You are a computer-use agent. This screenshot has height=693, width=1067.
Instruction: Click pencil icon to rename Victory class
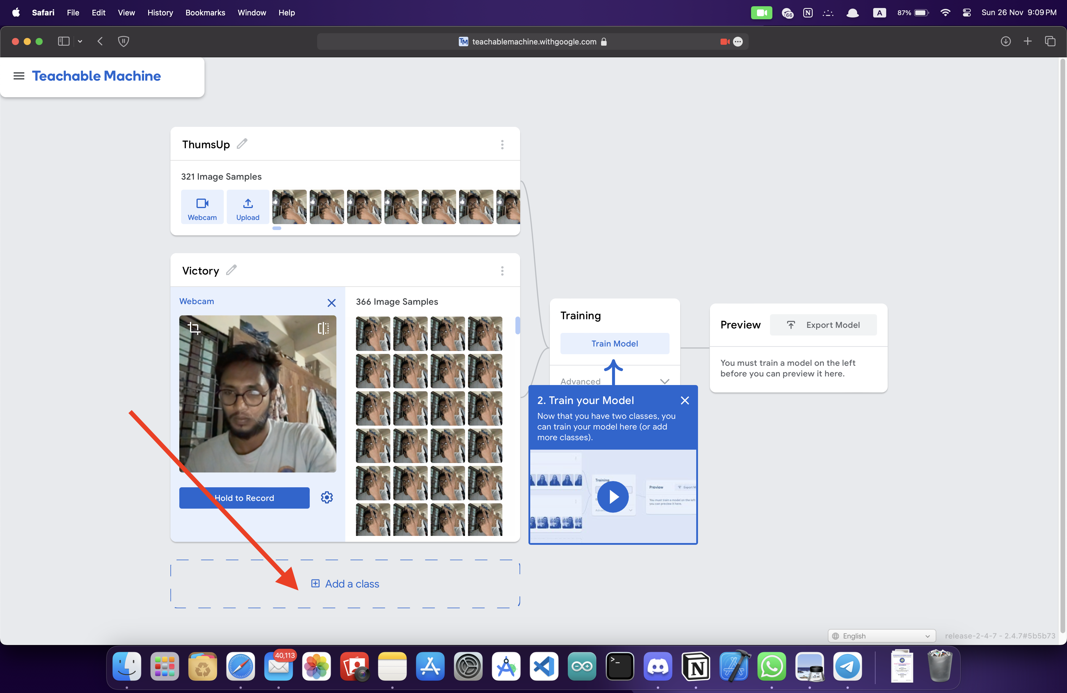click(231, 270)
